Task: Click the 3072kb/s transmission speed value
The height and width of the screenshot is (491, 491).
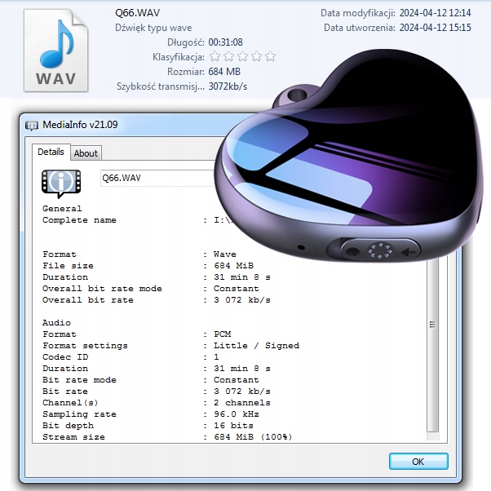Action: tap(228, 86)
